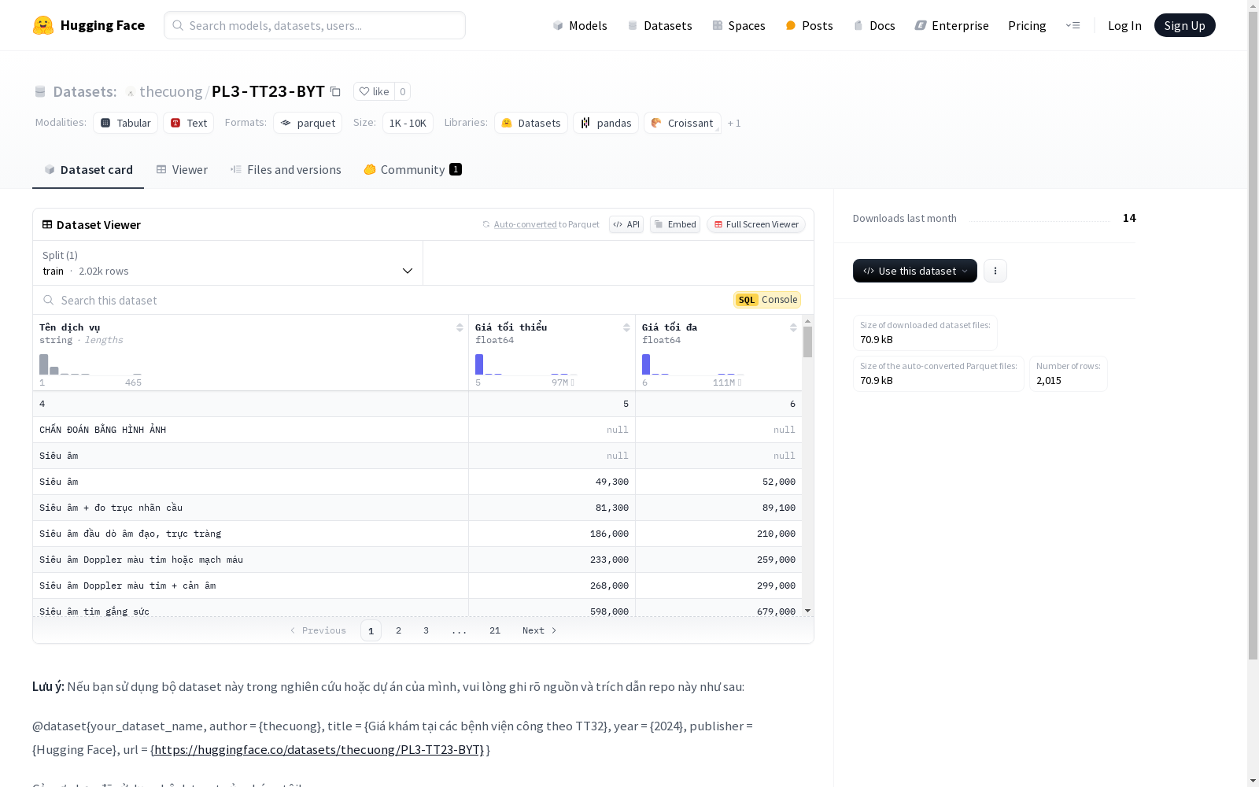The width and height of the screenshot is (1259, 787).
Task: Open the Files and versions tab
Action: click(x=286, y=170)
